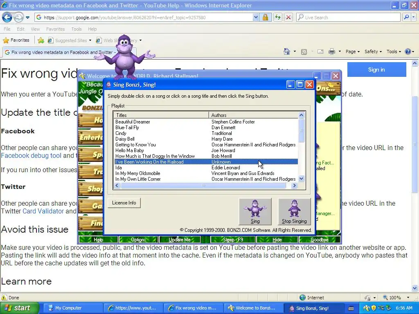
Task: Open the Help menu in menu bar
Action: 92,29
